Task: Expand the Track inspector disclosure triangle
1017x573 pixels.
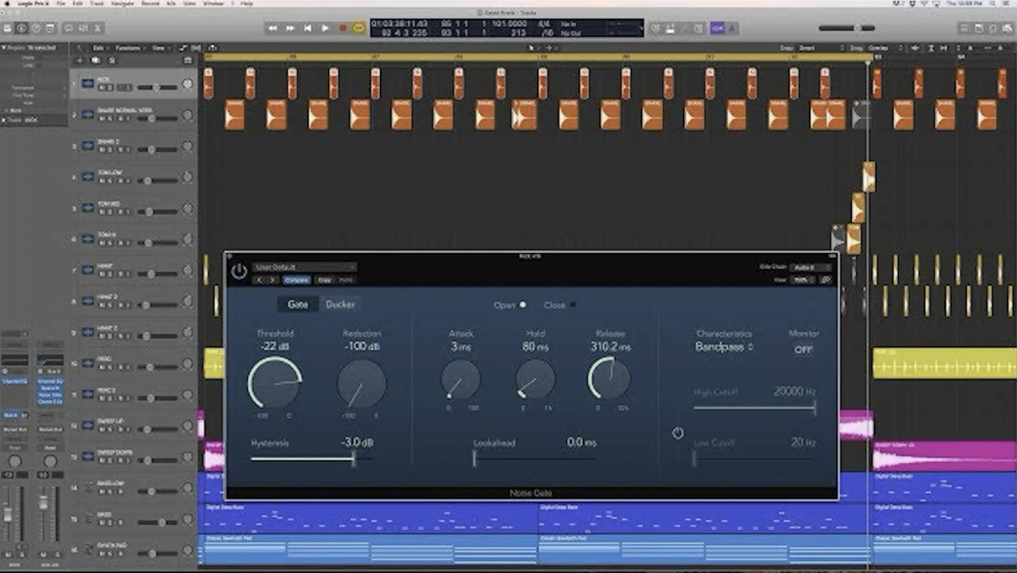Action: point(3,120)
